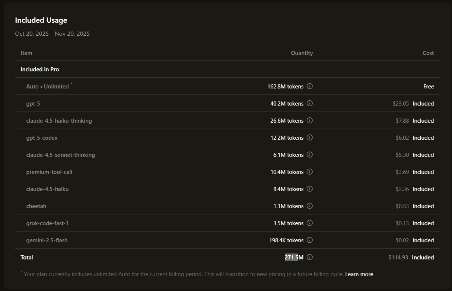Open info icon for claude-4.5-haiku-thinking tokens
Image resolution: width=452 pixels, height=291 pixels.
coord(310,120)
